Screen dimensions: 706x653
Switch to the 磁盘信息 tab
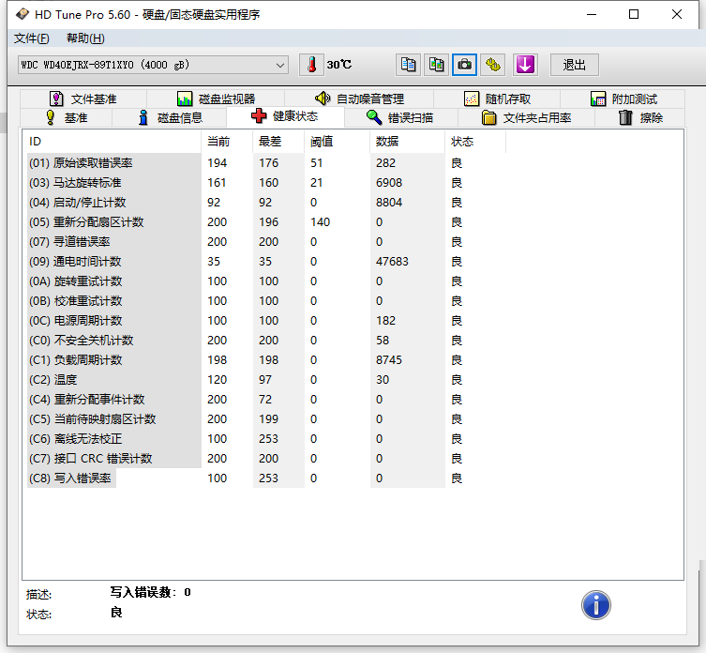[x=170, y=117]
